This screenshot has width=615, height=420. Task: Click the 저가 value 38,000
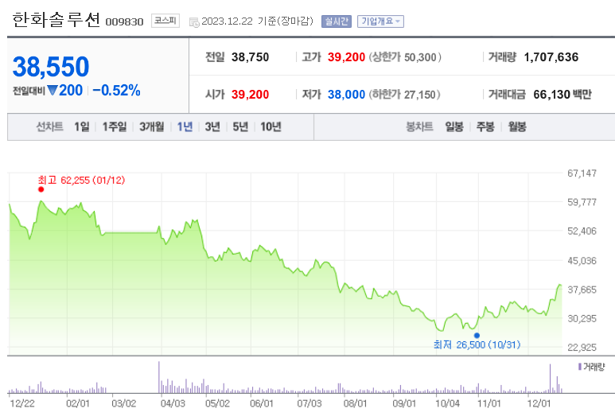(346, 95)
